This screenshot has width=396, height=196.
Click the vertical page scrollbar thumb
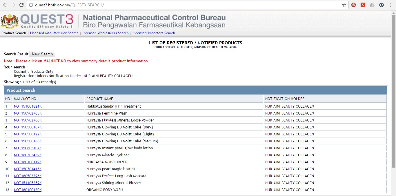(x=393, y=91)
